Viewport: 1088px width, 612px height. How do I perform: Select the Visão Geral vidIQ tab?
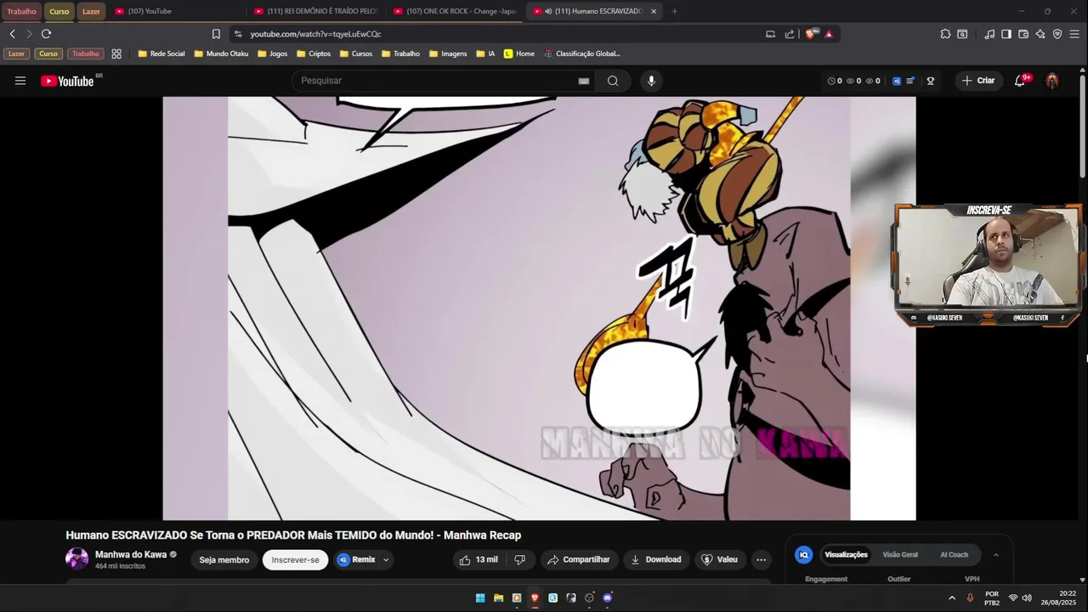point(900,555)
